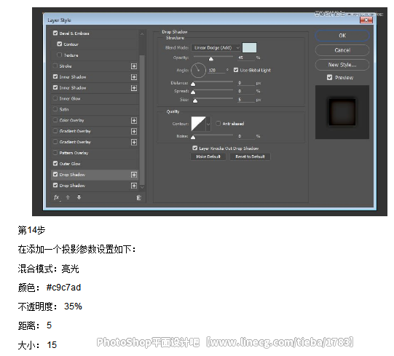The width and height of the screenshot is (394, 356).
Task: Toggle Layer Knocks Out Drop Shadow
Action: (x=194, y=148)
